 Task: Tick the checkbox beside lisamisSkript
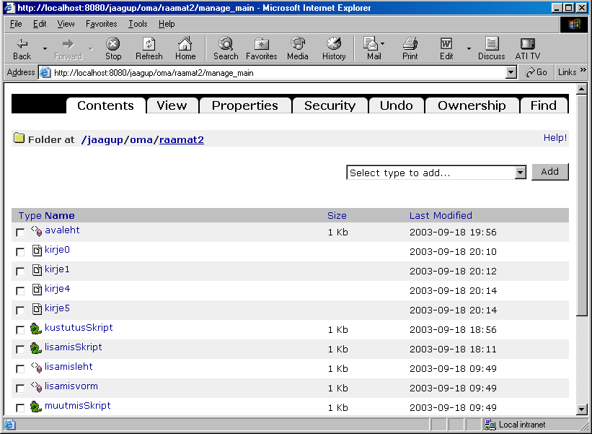point(20,350)
